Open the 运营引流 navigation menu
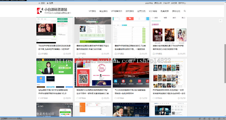The image size is (226, 120). click(x=141, y=11)
